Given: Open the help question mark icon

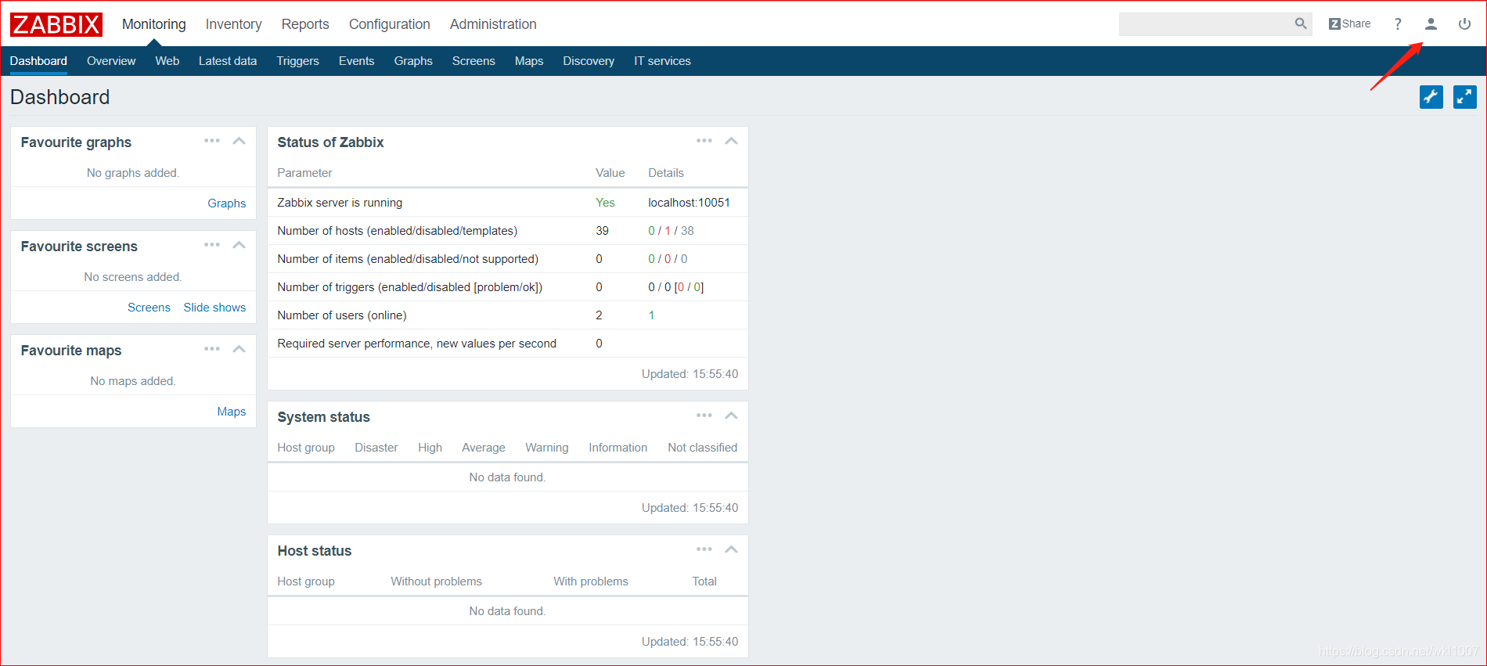Looking at the screenshot, I should [1398, 23].
